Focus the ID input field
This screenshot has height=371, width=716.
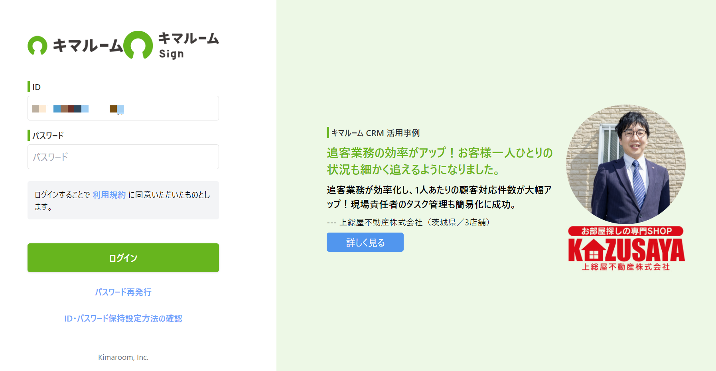pyautogui.click(x=123, y=108)
